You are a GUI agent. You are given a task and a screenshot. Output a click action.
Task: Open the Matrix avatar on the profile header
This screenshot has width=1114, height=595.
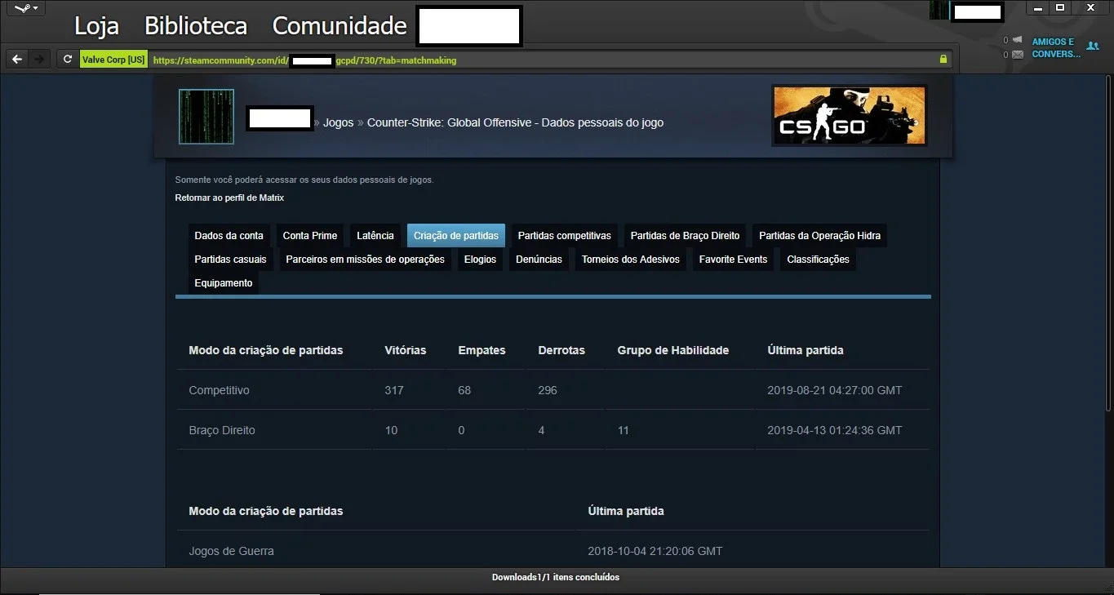pyautogui.click(x=206, y=117)
